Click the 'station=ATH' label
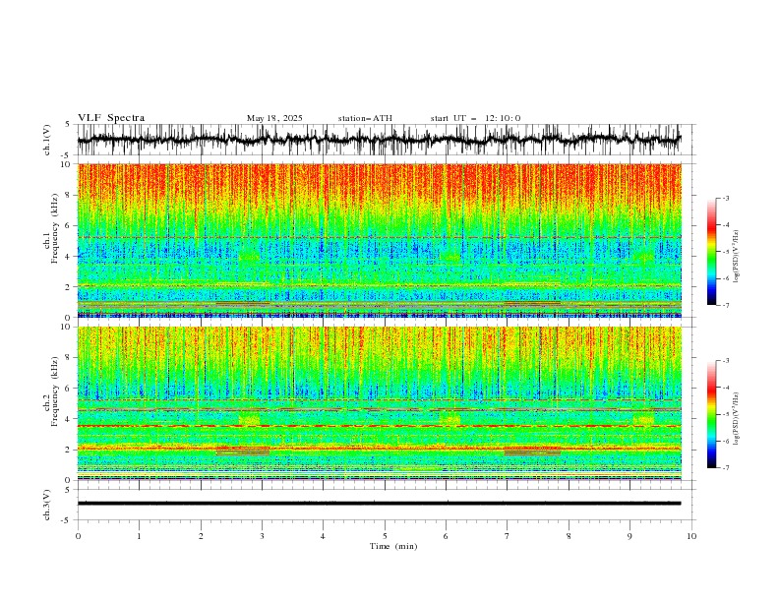Viewport: 779px width, 602px height. pyautogui.click(x=365, y=118)
